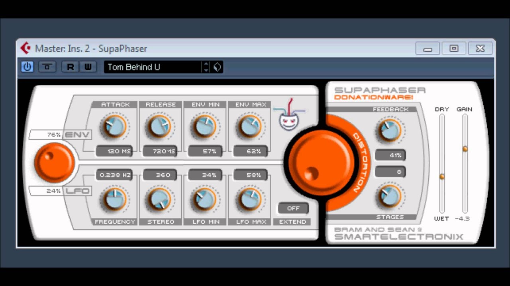Adjust the FREQUENCY knob

[x=115, y=199]
